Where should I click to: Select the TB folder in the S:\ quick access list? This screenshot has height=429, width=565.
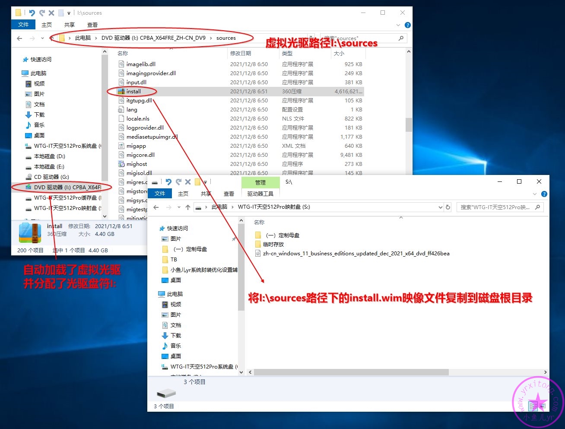click(x=174, y=260)
